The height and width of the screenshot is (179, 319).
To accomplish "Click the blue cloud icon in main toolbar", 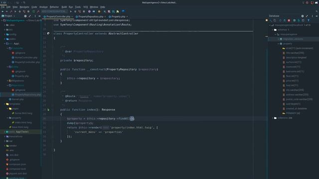I will (123, 11).
